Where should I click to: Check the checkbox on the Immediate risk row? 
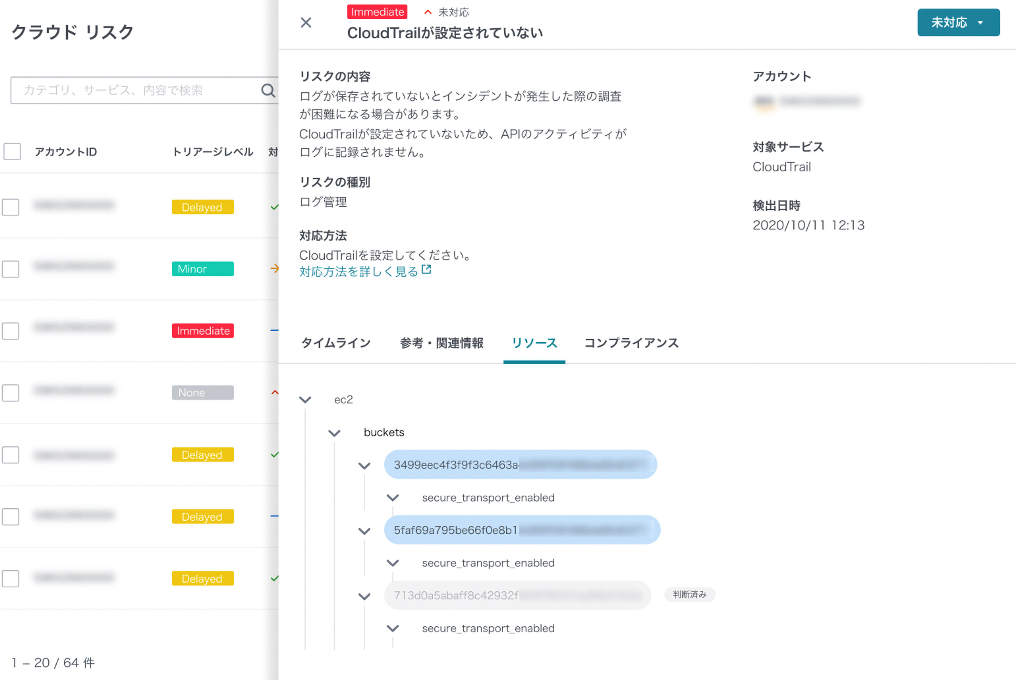click(10, 331)
